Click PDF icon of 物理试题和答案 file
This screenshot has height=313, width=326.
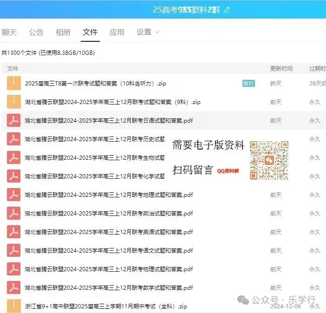point(14,269)
